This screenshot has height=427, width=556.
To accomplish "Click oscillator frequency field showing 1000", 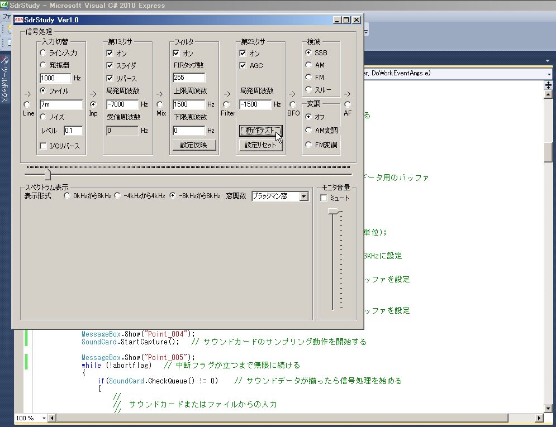I will tap(55, 78).
